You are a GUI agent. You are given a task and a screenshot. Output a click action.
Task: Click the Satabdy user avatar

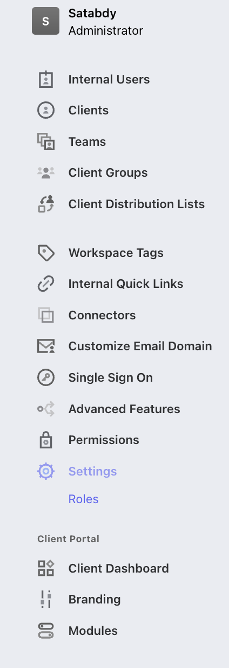[45, 21]
